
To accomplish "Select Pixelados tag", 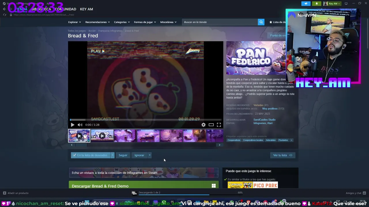I will pos(283,140).
